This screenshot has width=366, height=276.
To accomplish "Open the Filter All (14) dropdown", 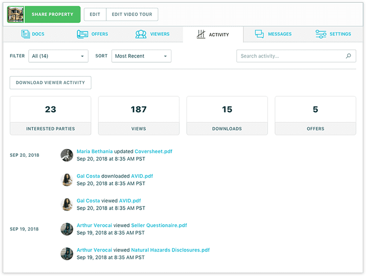I will pyautogui.click(x=58, y=56).
